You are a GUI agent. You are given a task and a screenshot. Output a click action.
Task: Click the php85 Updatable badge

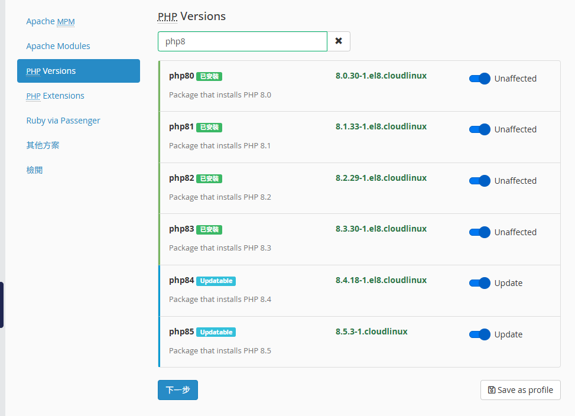(x=216, y=332)
